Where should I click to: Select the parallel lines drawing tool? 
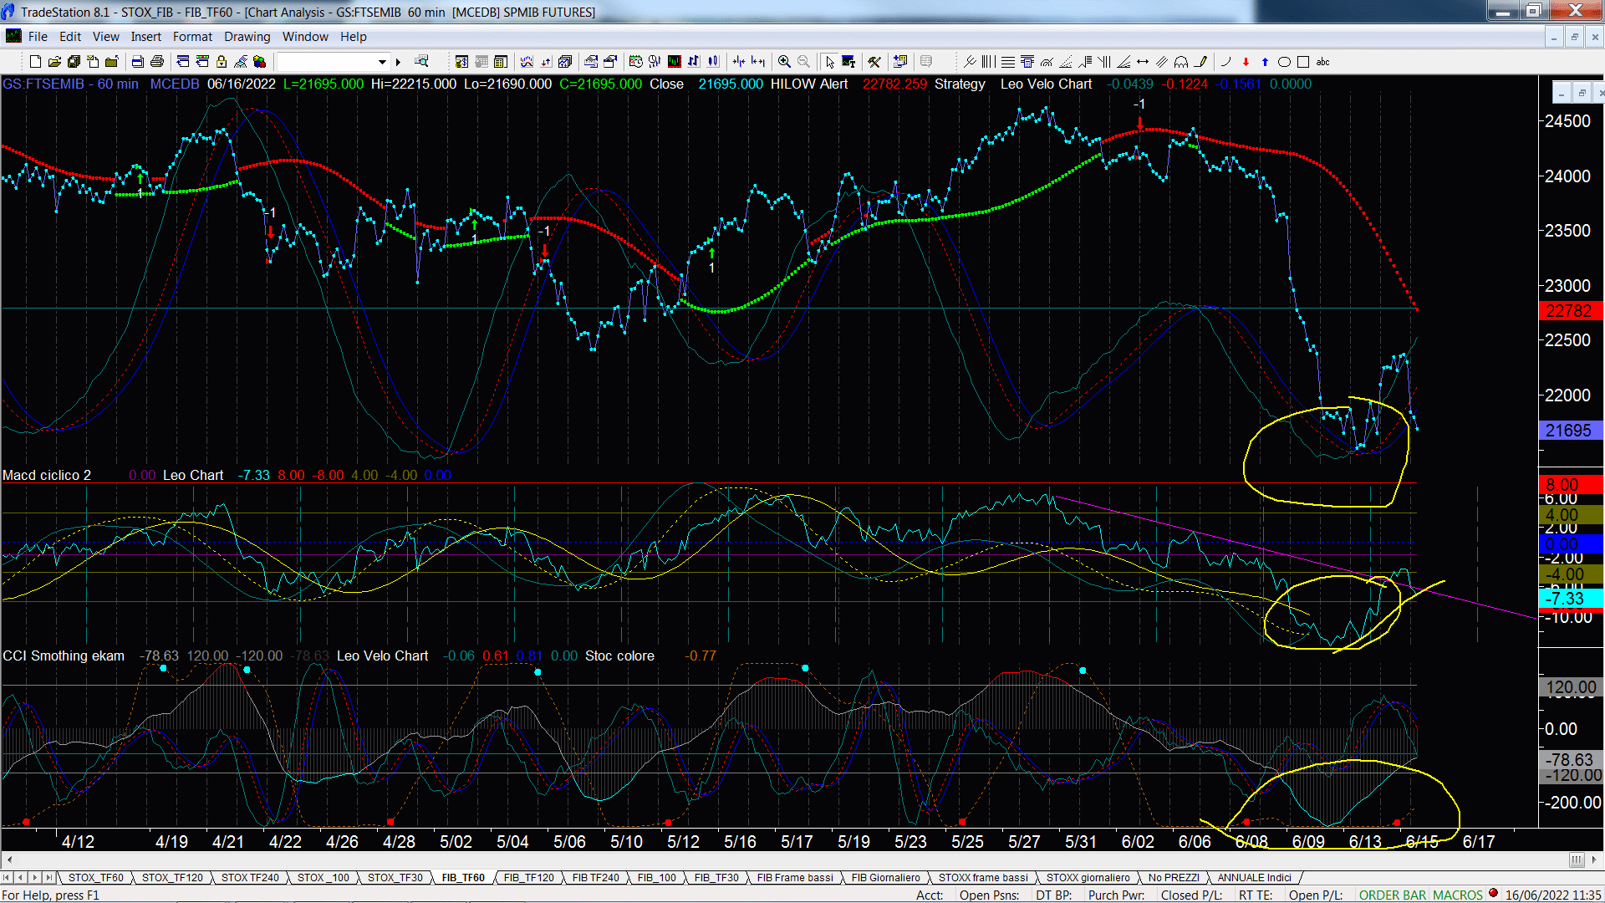pos(1162,62)
